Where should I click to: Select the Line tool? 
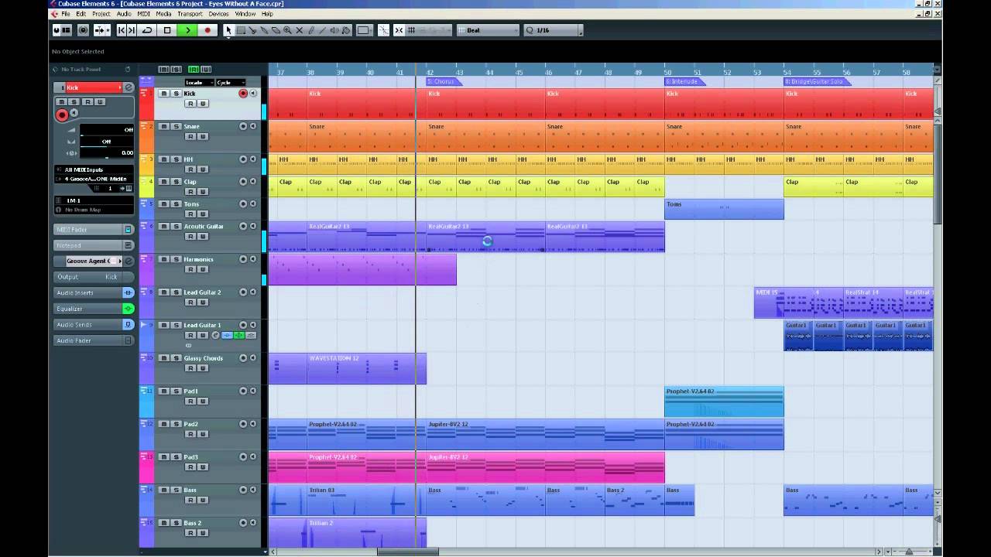point(323,30)
